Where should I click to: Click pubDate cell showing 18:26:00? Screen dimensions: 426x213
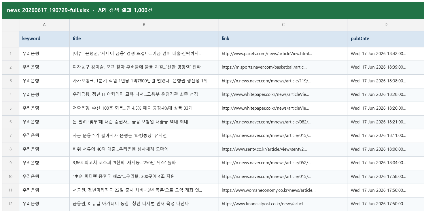pos(386,109)
